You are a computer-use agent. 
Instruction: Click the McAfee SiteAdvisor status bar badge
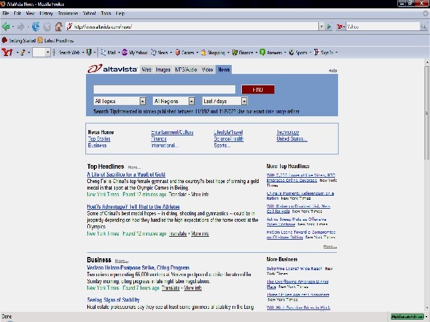407,317
